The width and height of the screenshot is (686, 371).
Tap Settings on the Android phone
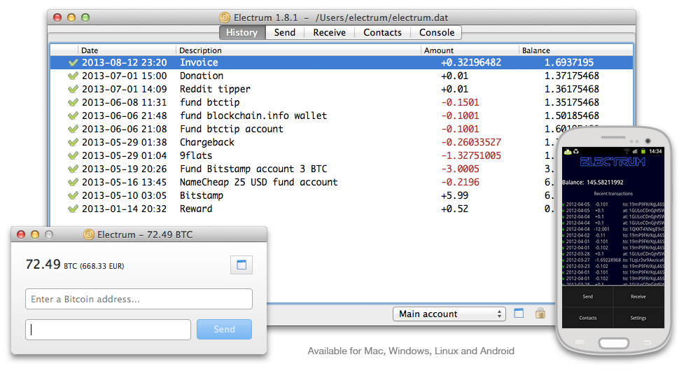tap(638, 318)
